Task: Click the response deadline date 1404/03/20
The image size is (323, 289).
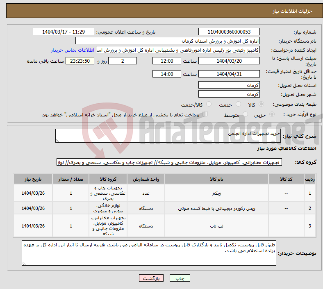Action: click(x=229, y=61)
